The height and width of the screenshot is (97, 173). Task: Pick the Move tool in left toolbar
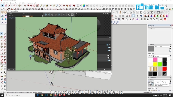[x=2, y=57]
